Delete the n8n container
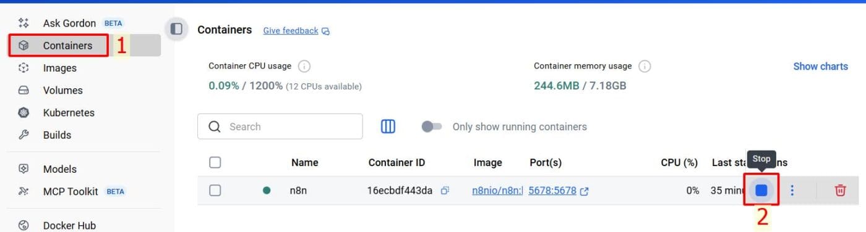The width and height of the screenshot is (866, 232). click(x=840, y=190)
